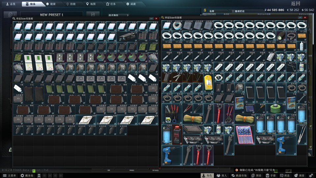Click the 整理栏位 sort button
The height and width of the screenshot is (178, 316).
238,11
